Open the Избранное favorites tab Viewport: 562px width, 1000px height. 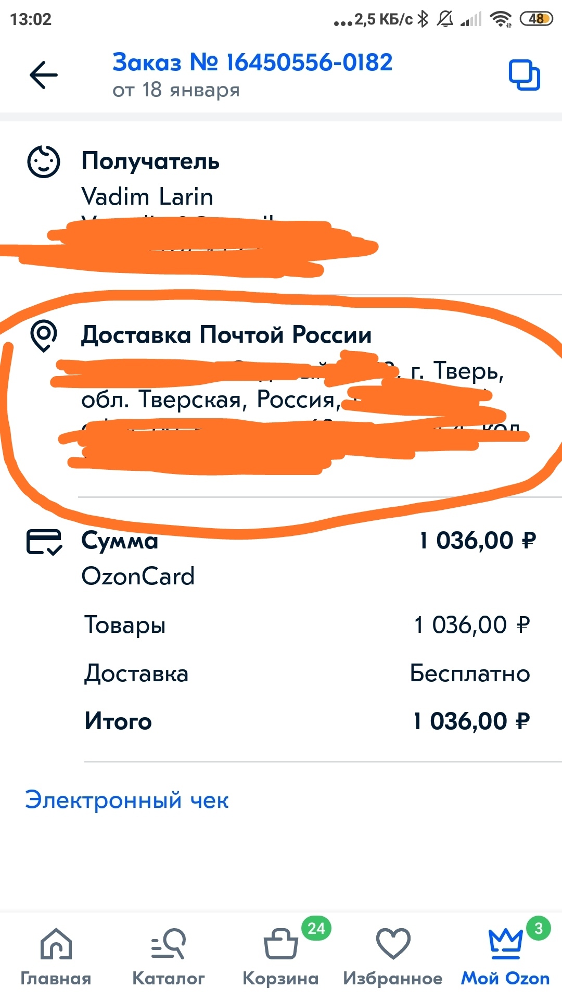[x=393, y=957]
